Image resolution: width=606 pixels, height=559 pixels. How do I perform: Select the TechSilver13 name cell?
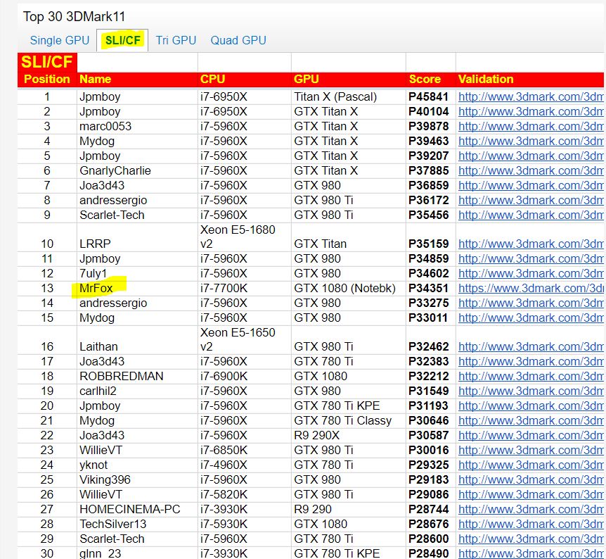[137, 524]
